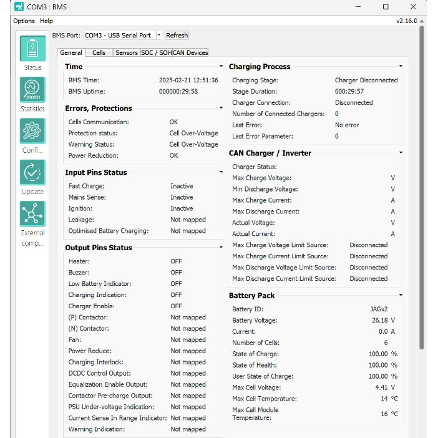
Task: Open the Update sidebar icon
Action: pos(32,173)
